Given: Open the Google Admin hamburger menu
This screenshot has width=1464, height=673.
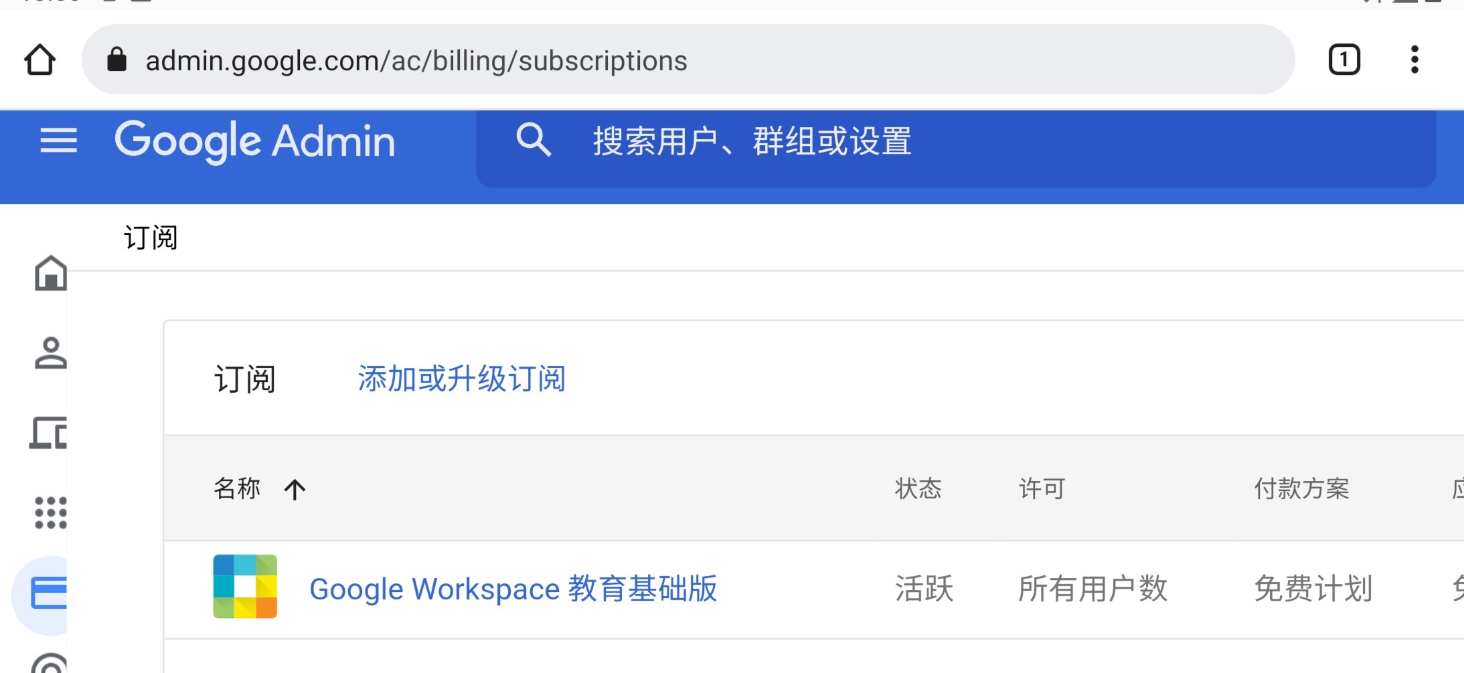Looking at the screenshot, I should [58, 140].
